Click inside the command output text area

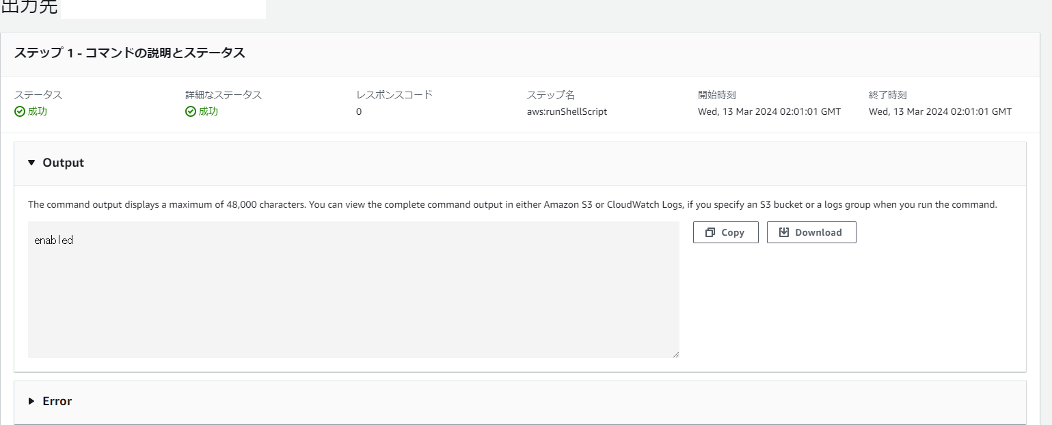pos(353,301)
